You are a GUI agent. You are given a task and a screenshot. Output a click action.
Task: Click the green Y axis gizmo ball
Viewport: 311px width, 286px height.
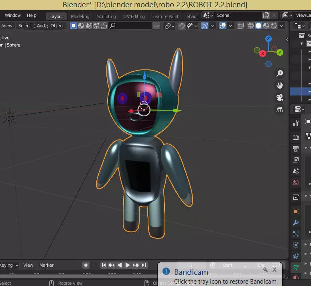click(x=280, y=53)
